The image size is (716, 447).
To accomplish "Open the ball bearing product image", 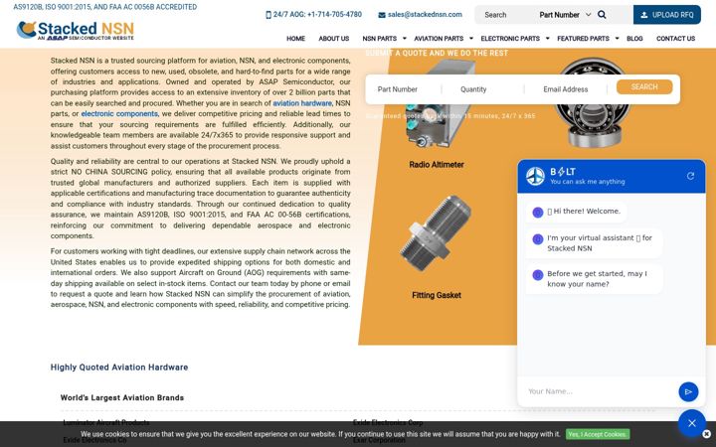I will tap(592, 101).
